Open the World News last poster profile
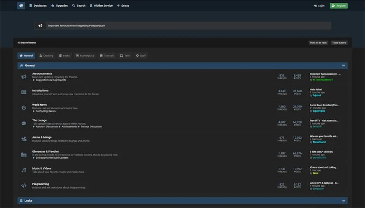 pos(319,111)
